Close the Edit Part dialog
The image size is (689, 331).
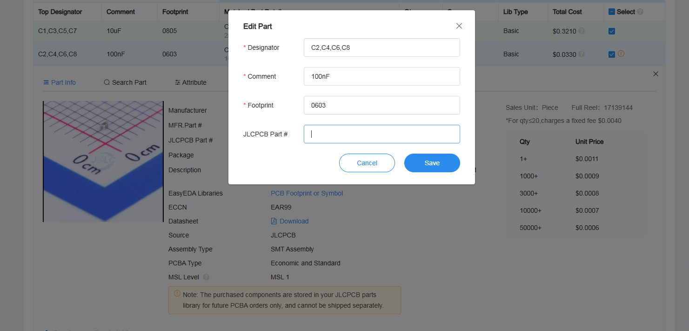click(459, 26)
